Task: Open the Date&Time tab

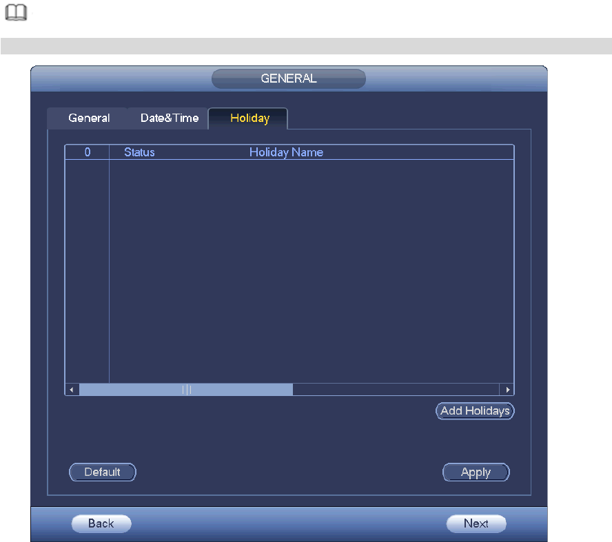Action: coord(170,118)
